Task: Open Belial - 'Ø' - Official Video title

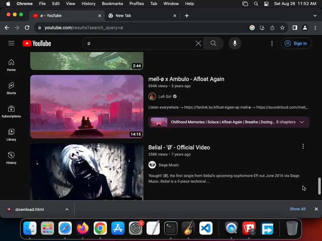Action: click(x=179, y=147)
